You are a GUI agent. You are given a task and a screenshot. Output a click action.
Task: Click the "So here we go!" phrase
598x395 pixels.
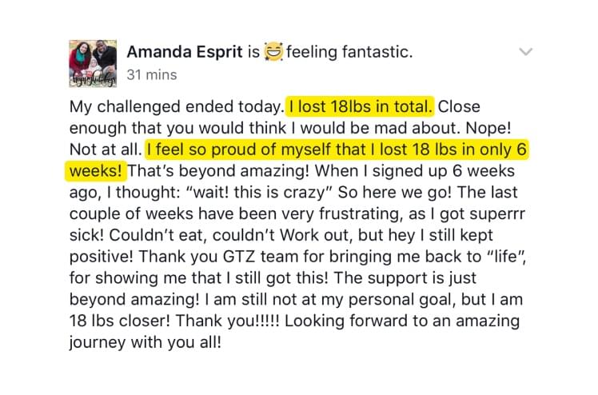433,192
